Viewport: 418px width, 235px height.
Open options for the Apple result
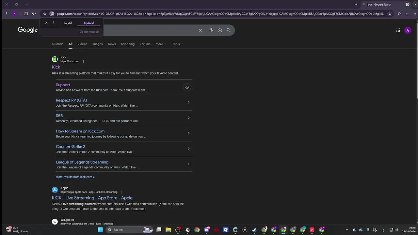122,192
